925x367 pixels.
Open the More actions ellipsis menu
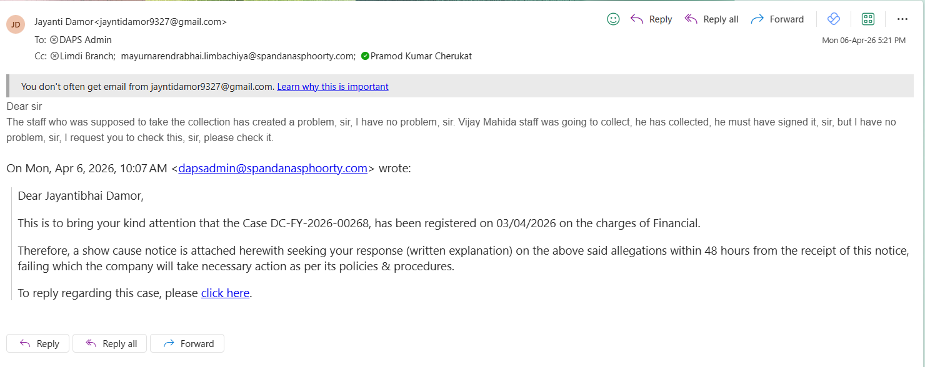[x=902, y=19]
